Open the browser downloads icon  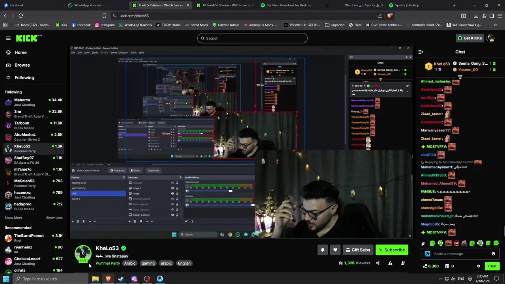476,16
